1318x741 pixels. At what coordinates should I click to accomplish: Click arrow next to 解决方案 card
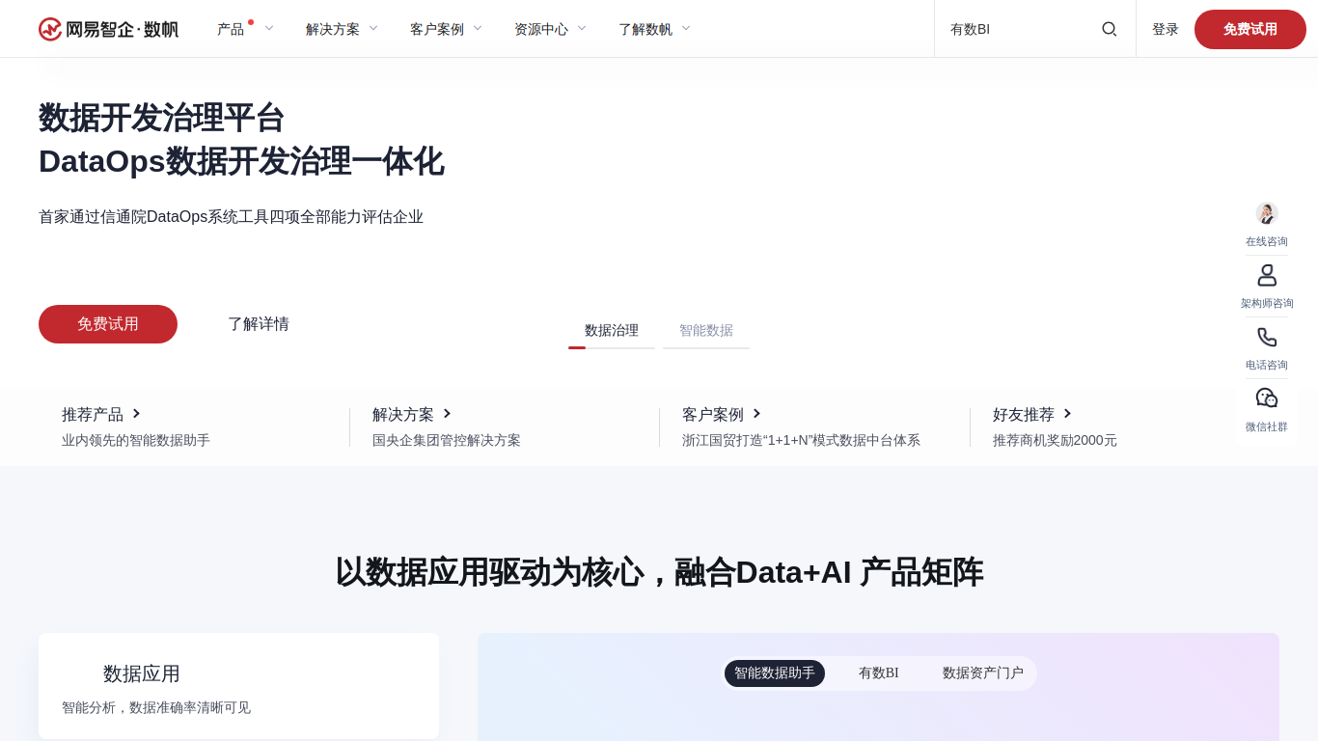coord(447,413)
